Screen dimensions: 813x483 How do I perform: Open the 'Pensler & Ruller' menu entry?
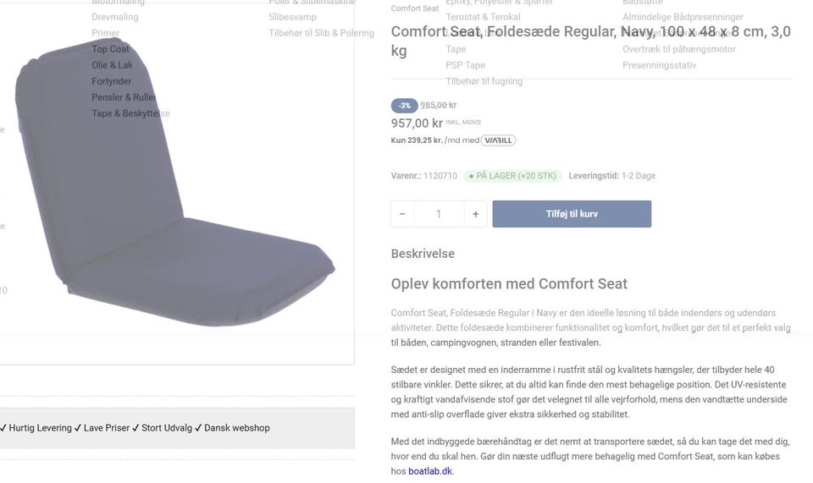124,97
